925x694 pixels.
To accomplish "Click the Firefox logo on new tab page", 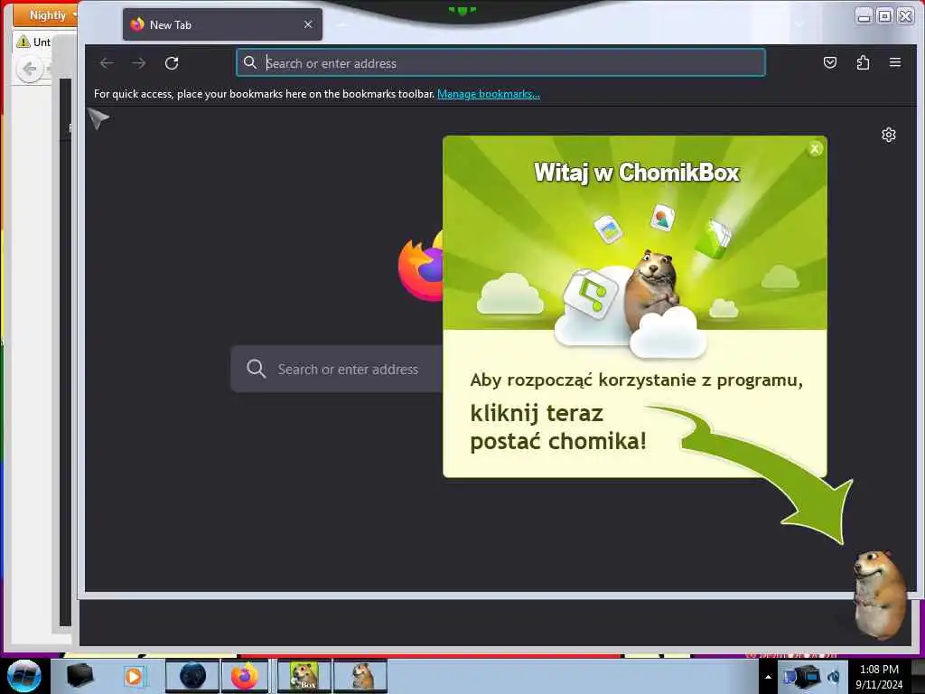I will (x=421, y=267).
